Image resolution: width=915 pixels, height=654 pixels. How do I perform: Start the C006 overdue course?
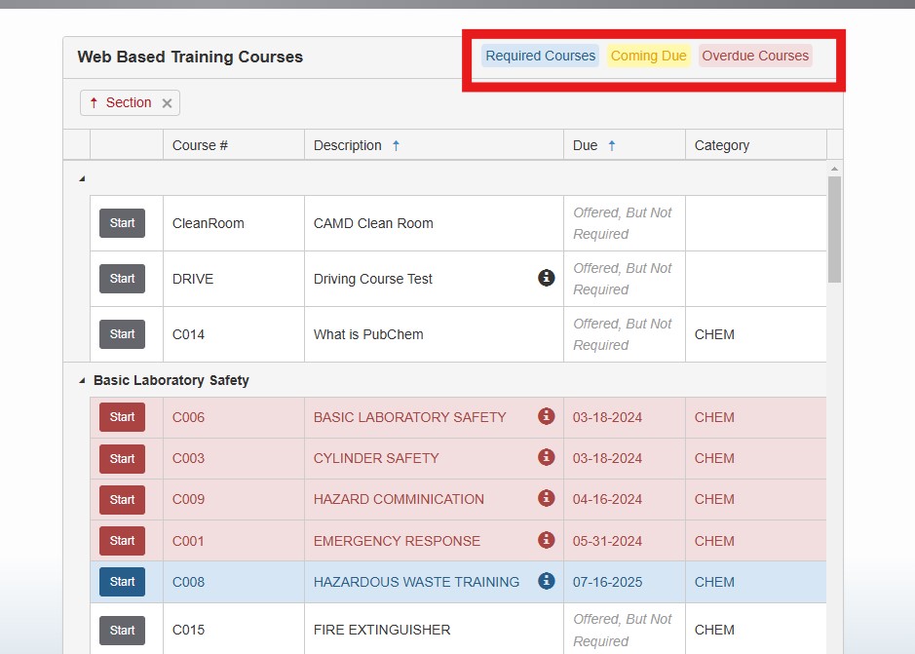pos(122,417)
